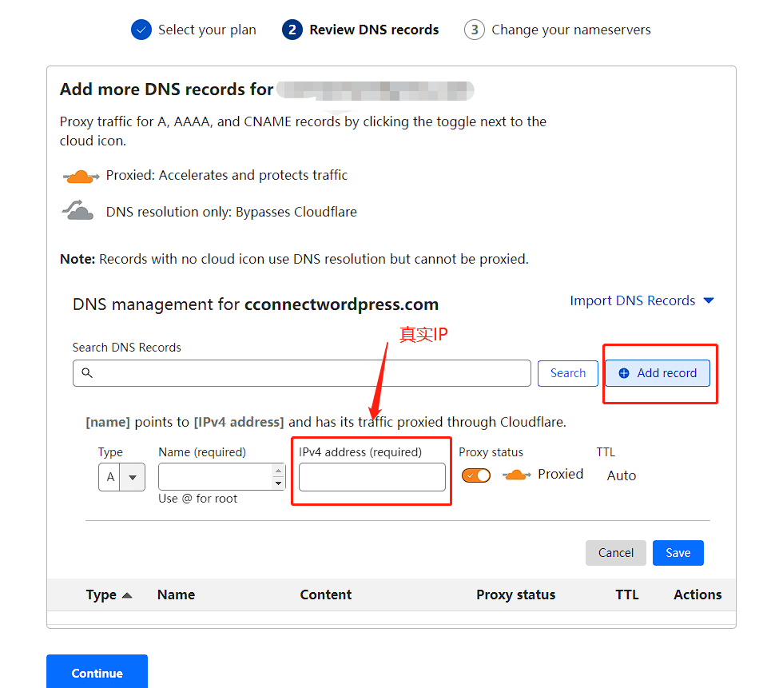Viewport: 767px width, 688px height.
Task: Click the 'Use @ for root' hint
Action: (x=197, y=499)
